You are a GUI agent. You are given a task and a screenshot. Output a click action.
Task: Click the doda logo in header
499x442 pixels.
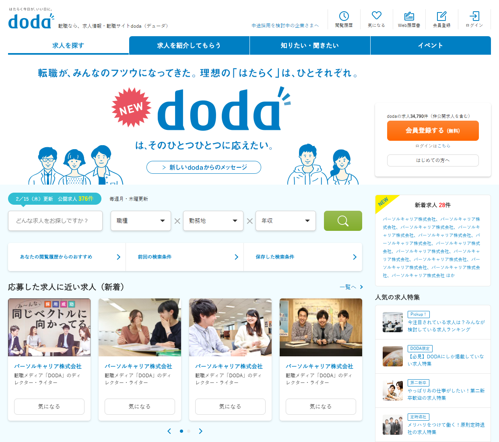[x=31, y=21]
